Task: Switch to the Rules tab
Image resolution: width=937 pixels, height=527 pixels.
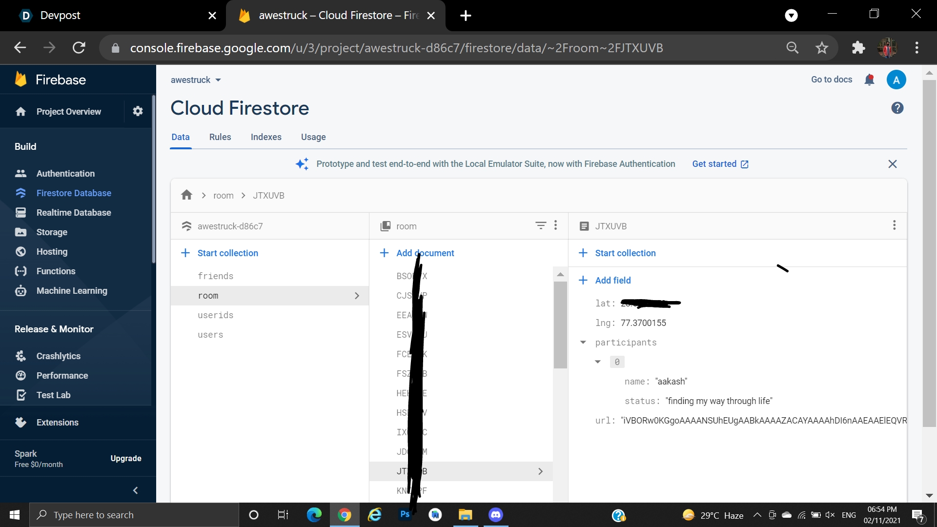Action: [x=220, y=137]
